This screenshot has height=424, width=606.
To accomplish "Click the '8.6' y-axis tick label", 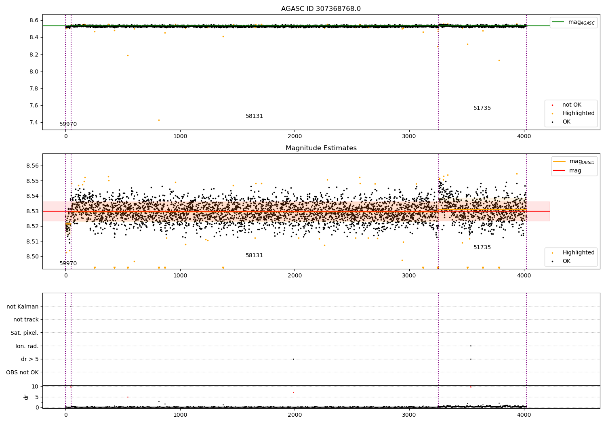I will pos(34,21).
